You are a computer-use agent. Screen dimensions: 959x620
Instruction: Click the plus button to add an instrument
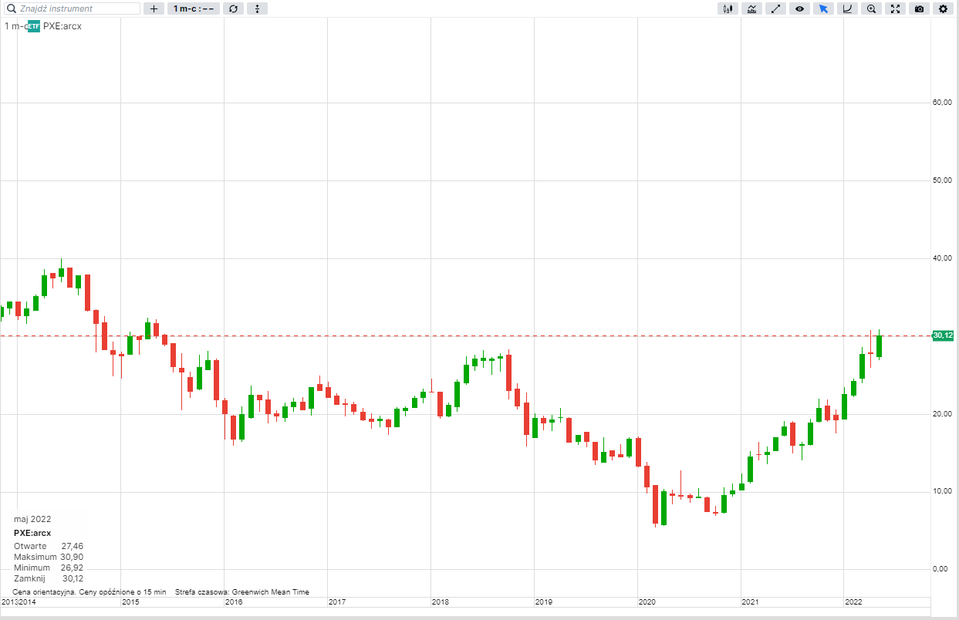(x=154, y=8)
